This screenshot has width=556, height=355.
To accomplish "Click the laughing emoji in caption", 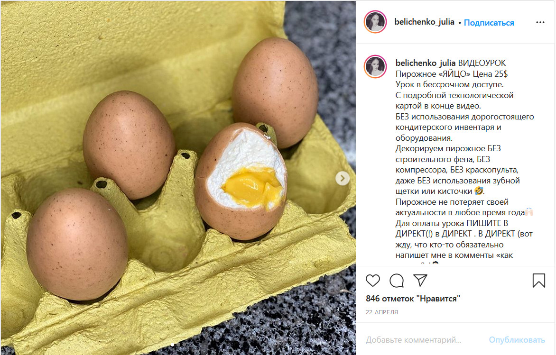I will [x=479, y=191].
